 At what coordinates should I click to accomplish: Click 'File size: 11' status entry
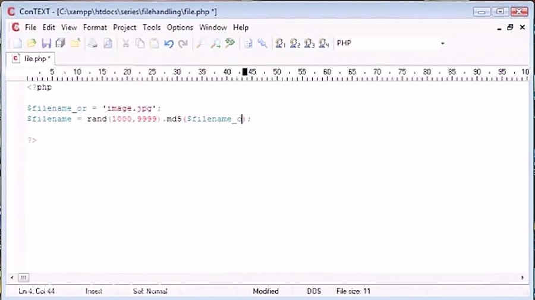[353, 291]
